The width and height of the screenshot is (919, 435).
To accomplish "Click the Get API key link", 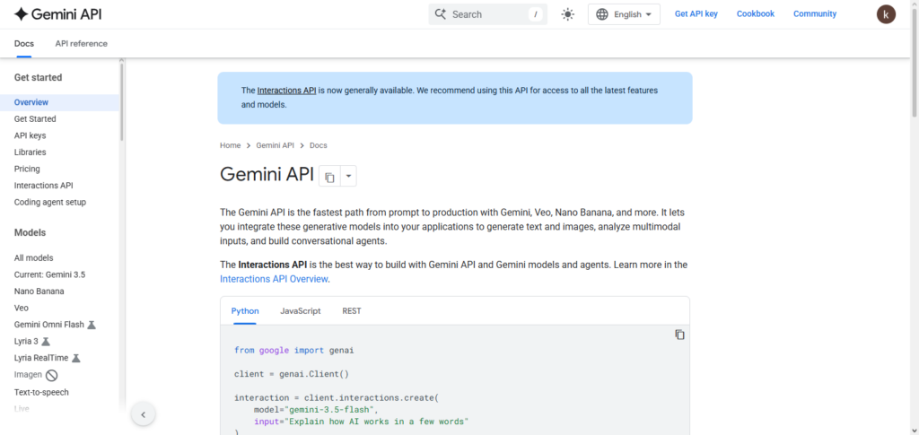I will (x=696, y=14).
